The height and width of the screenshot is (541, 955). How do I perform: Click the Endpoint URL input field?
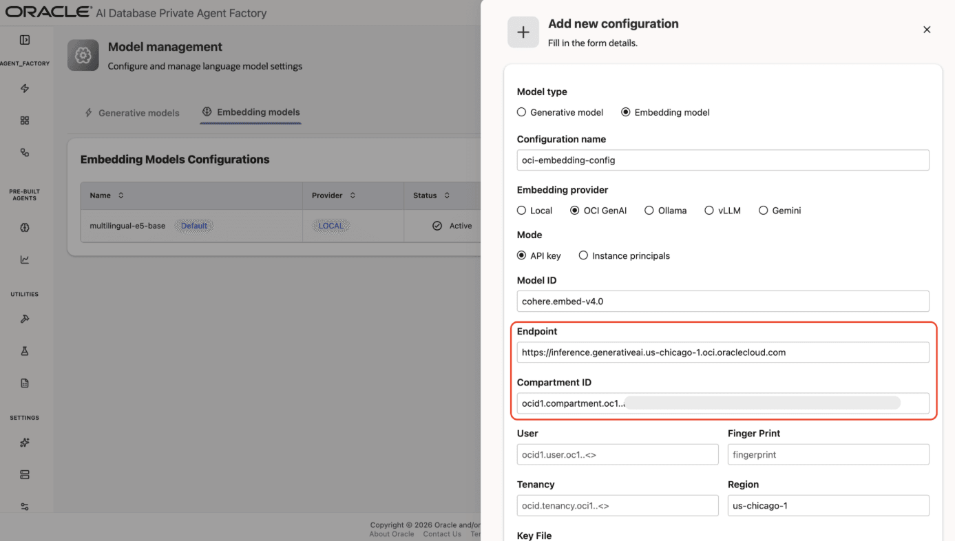pyautogui.click(x=723, y=352)
